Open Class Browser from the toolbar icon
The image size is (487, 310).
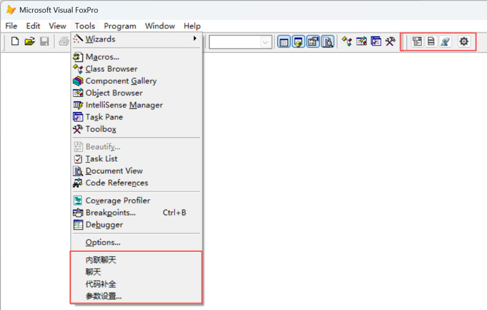[347, 42]
